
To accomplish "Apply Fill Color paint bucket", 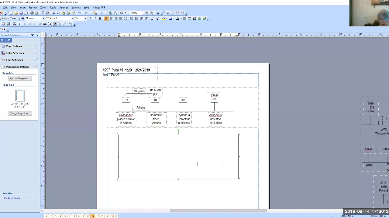I will click(163, 18).
